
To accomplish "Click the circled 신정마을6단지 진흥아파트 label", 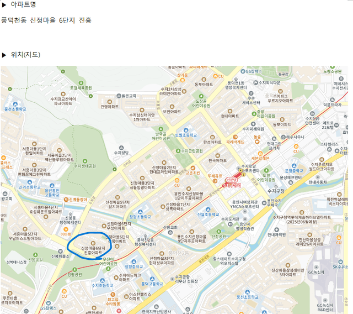I will [93, 250].
